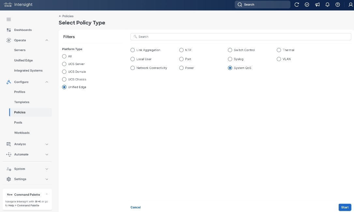Toggle the hamburger navigation menu
This screenshot has height=212, width=354.
coord(8,20)
